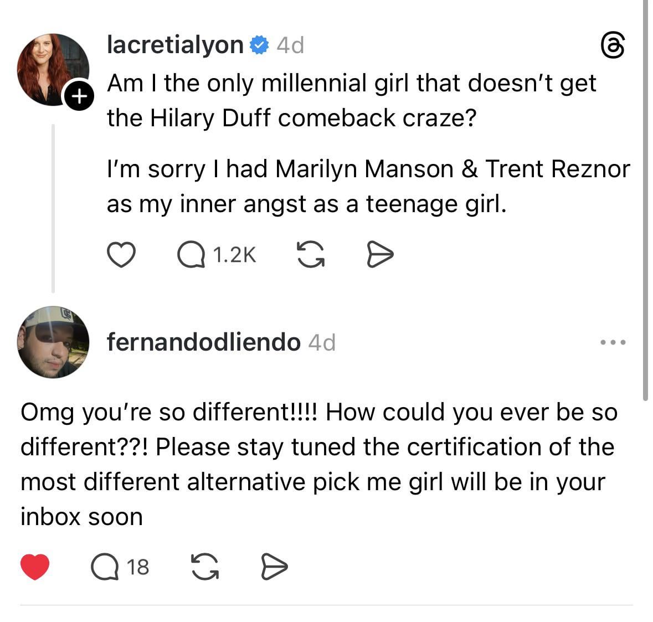The image size is (653, 622).
Task: Share fernandodliendo's reply via send icon
Action: point(274,567)
